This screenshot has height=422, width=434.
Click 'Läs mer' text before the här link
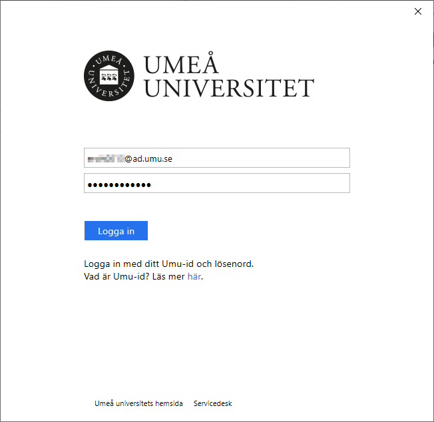tap(168, 276)
